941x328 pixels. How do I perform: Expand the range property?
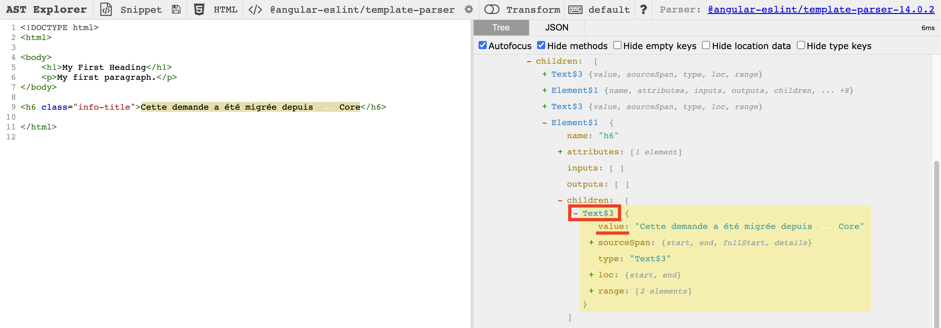point(591,291)
